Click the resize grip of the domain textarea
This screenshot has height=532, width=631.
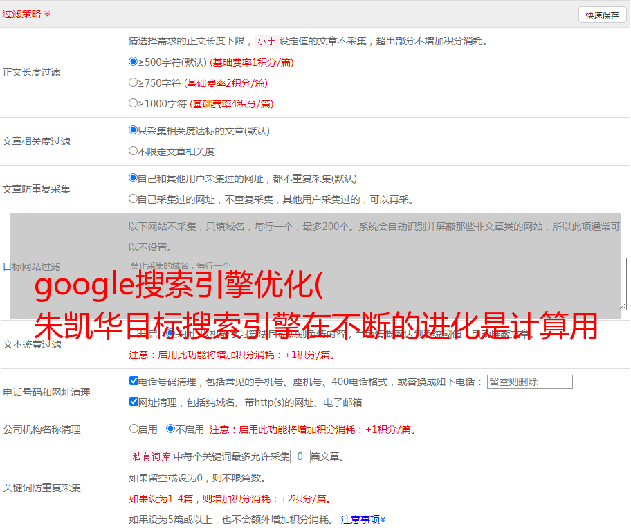pyautogui.click(x=623, y=307)
